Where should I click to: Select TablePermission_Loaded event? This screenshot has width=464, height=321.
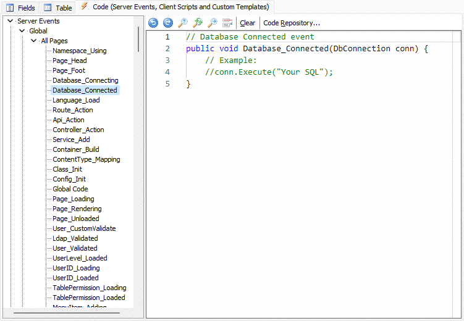pos(89,298)
